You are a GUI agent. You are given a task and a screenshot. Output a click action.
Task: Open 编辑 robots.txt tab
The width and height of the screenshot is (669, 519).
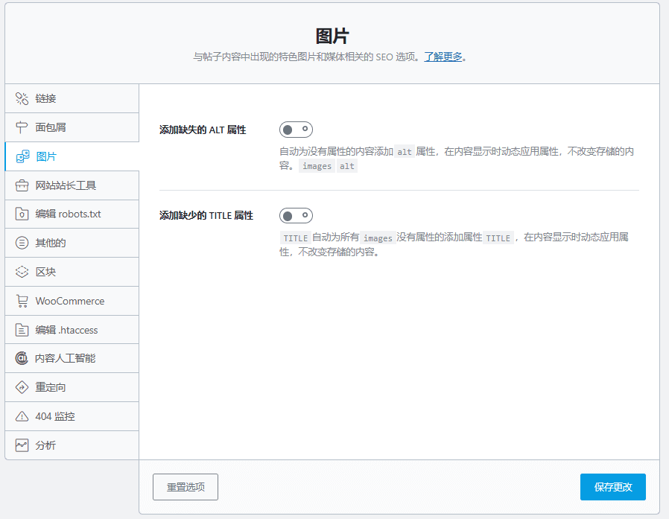click(x=72, y=214)
